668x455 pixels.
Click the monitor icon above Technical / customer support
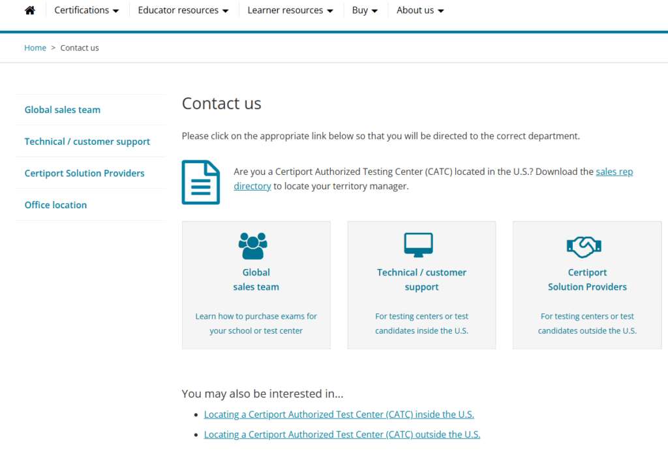pyautogui.click(x=418, y=245)
